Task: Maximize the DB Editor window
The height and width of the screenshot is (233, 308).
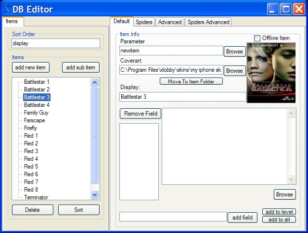Action: 286,9
